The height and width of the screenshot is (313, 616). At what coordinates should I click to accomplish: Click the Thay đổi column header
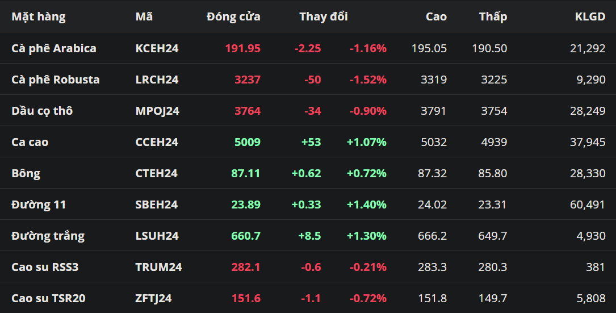(323, 16)
